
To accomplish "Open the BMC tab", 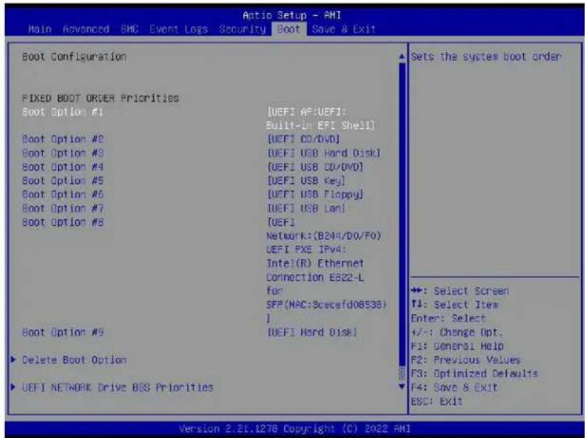I will click(130, 29).
